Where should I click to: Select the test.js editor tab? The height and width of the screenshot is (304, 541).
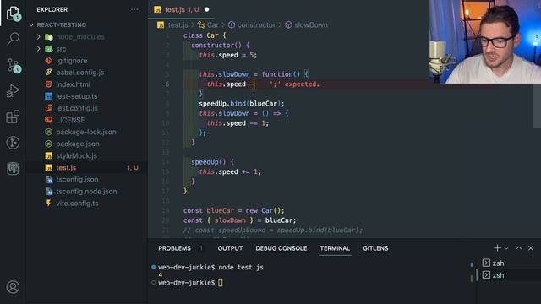[181, 9]
